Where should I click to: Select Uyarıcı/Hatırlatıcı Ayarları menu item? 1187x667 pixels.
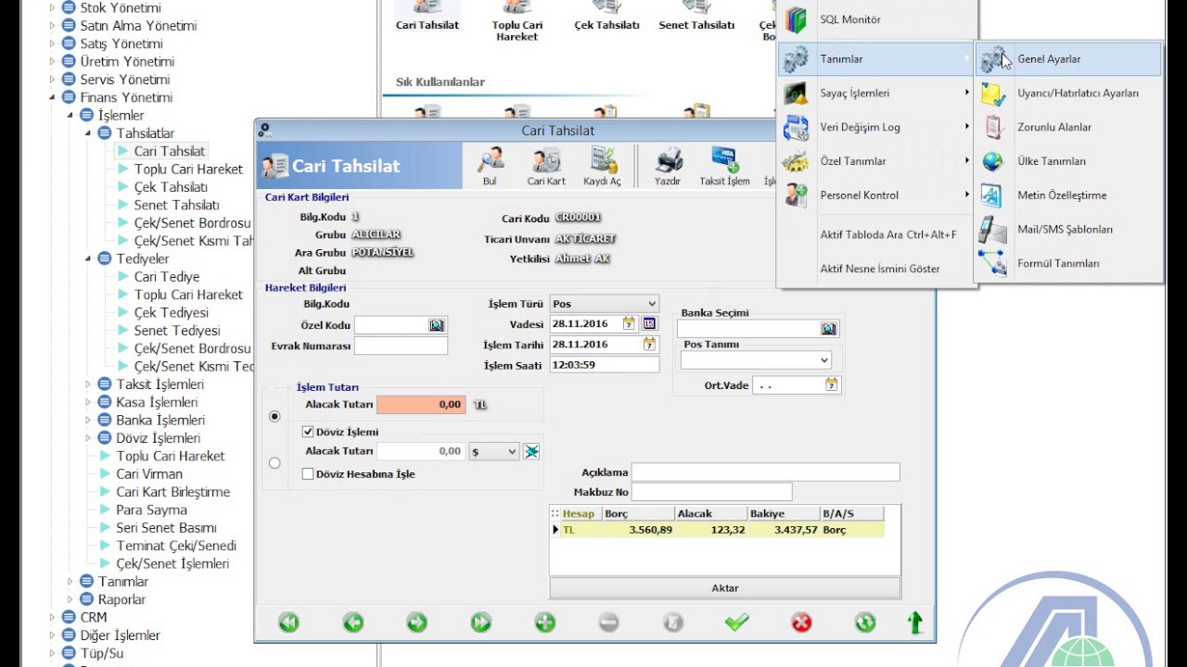point(1068,94)
